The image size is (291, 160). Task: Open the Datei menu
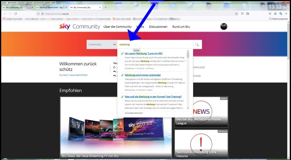click(4, 3)
